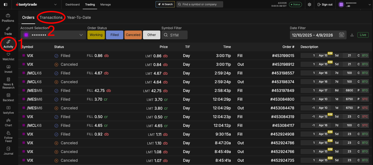Image resolution: width=373 pixels, height=165 pixels.
Task: Open the Journal sidebar section
Action: [x=8, y=151]
